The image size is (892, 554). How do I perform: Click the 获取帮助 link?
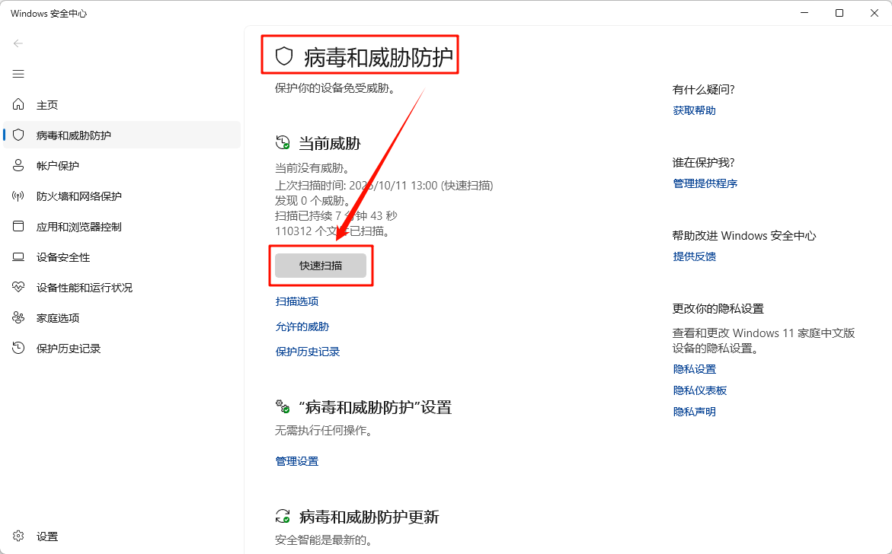point(695,110)
